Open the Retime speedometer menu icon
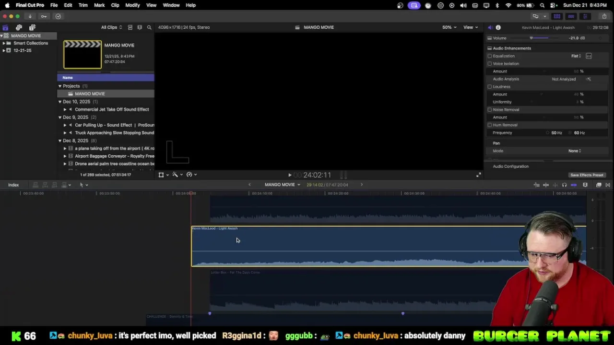This screenshot has height=345, width=614. [x=191, y=174]
